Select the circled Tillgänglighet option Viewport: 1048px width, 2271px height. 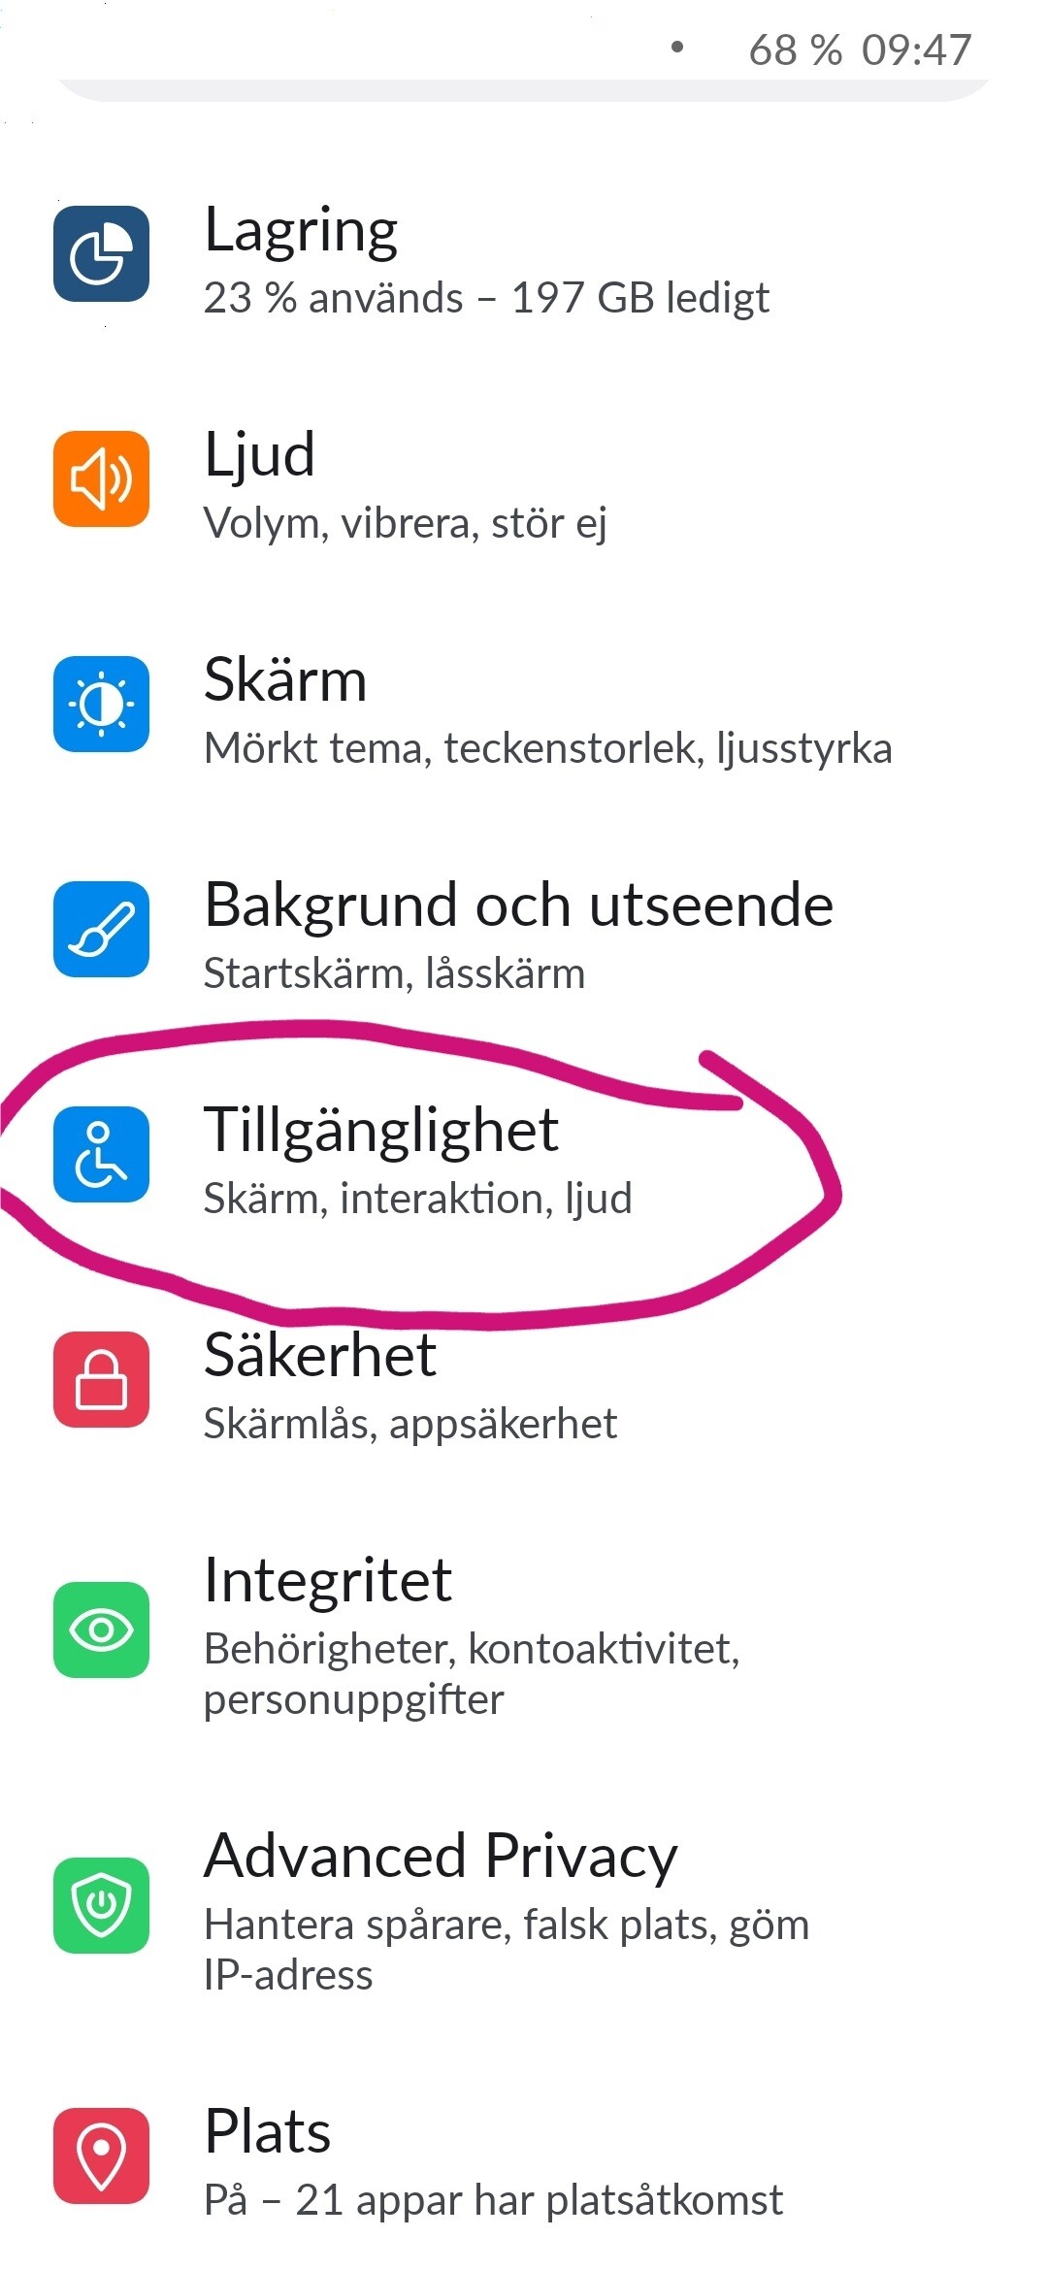pyautogui.click(x=524, y=1158)
